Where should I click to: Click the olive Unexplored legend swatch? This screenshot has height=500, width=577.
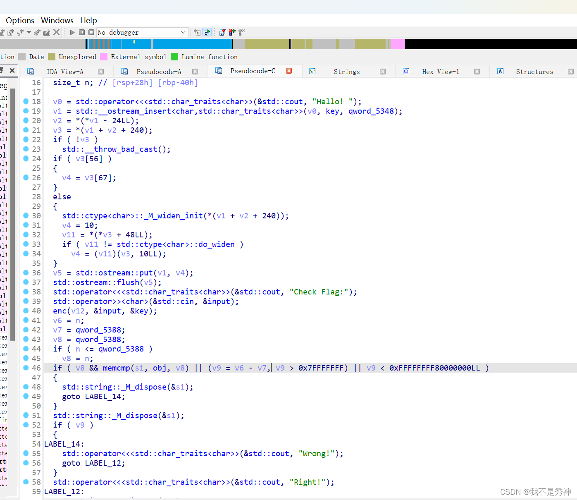tap(52, 57)
